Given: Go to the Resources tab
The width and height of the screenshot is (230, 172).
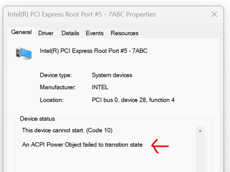Looking at the screenshot, I should (x=124, y=33).
